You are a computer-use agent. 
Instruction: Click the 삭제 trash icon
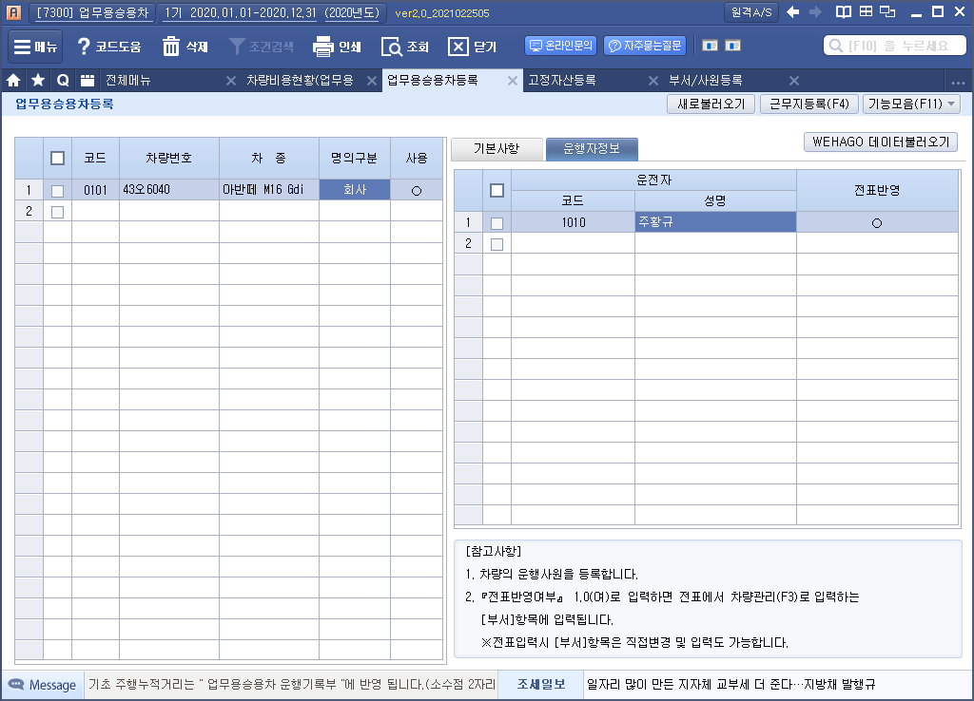point(185,47)
